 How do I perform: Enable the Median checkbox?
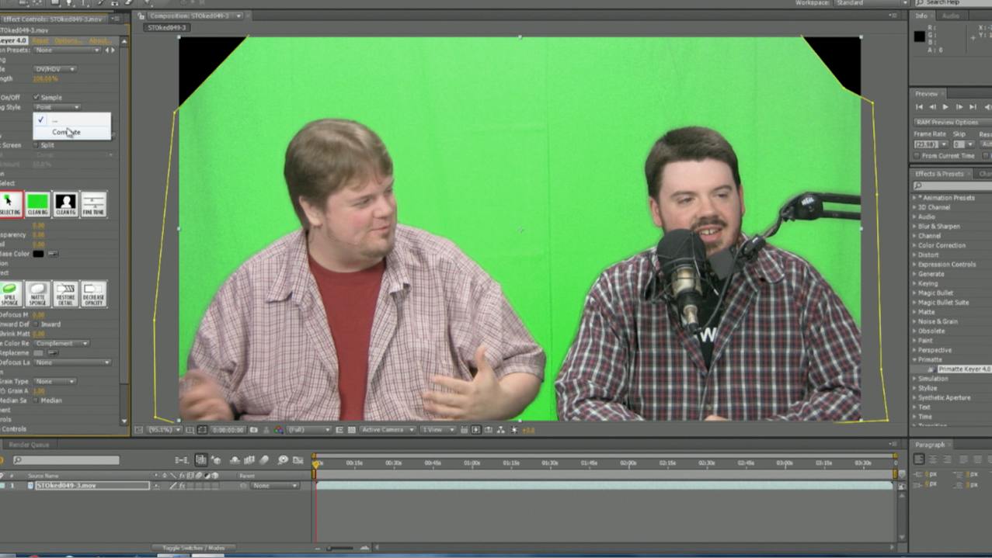[37, 400]
